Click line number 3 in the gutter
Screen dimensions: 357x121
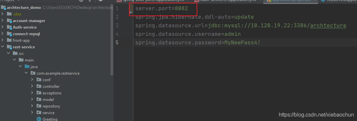(117, 26)
